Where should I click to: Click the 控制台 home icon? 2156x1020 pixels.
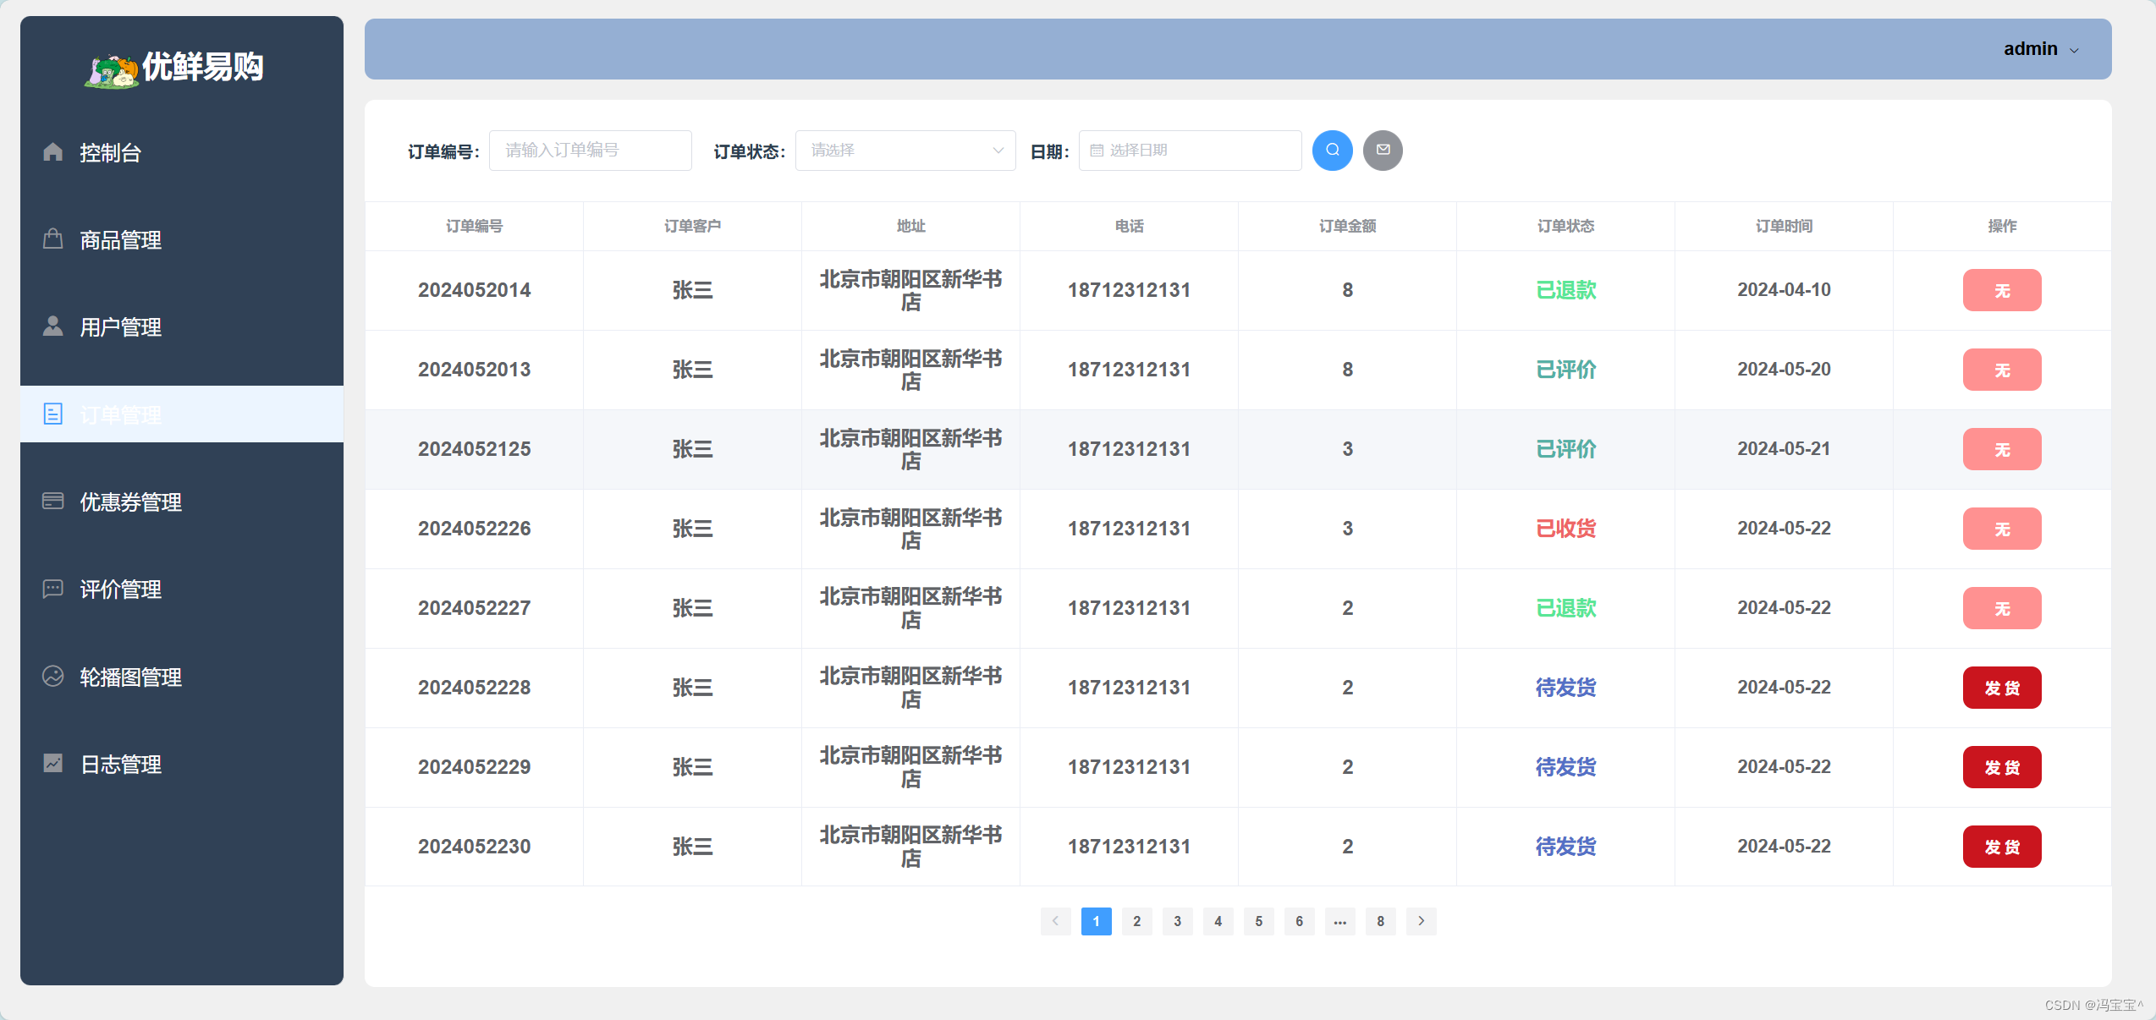pos(52,152)
